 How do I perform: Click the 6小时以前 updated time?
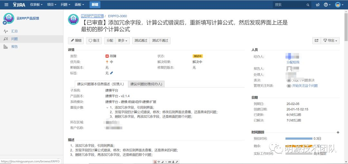tap(294, 115)
